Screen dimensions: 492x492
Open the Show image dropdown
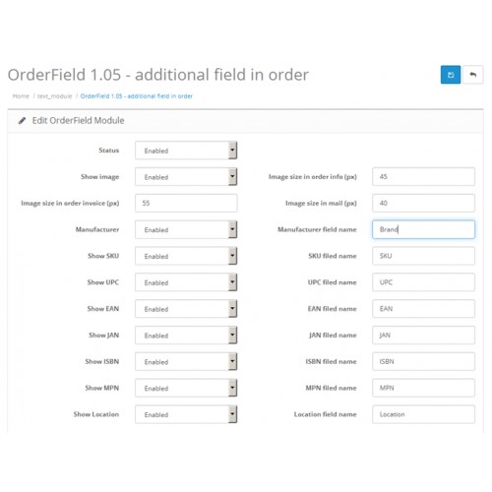click(x=186, y=177)
